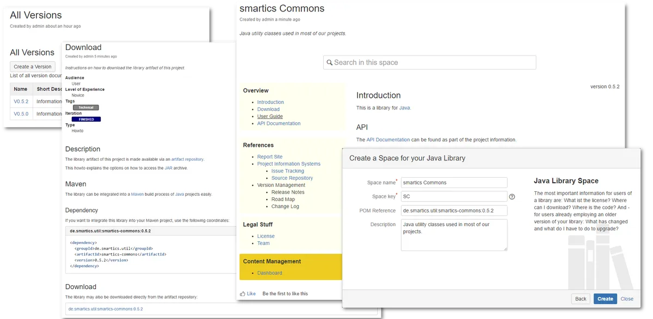Viewport: 653px width, 319px height.
Task: Click the Description text area
Action: [x=454, y=235]
